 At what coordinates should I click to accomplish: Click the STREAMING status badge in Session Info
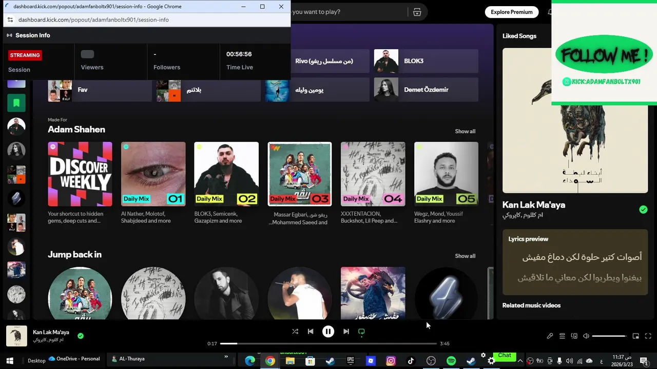[25, 55]
